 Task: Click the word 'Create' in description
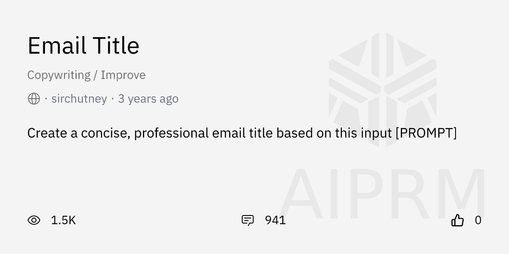coord(47,133)
